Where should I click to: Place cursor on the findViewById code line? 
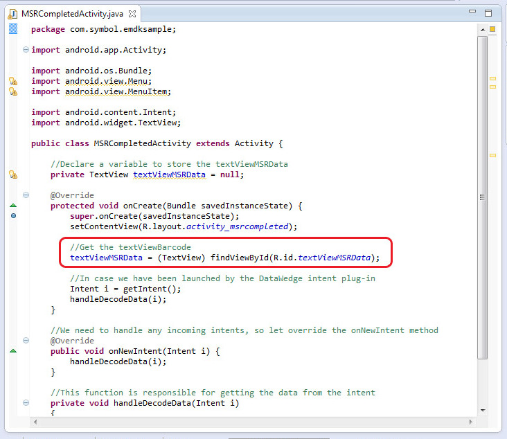222,258
